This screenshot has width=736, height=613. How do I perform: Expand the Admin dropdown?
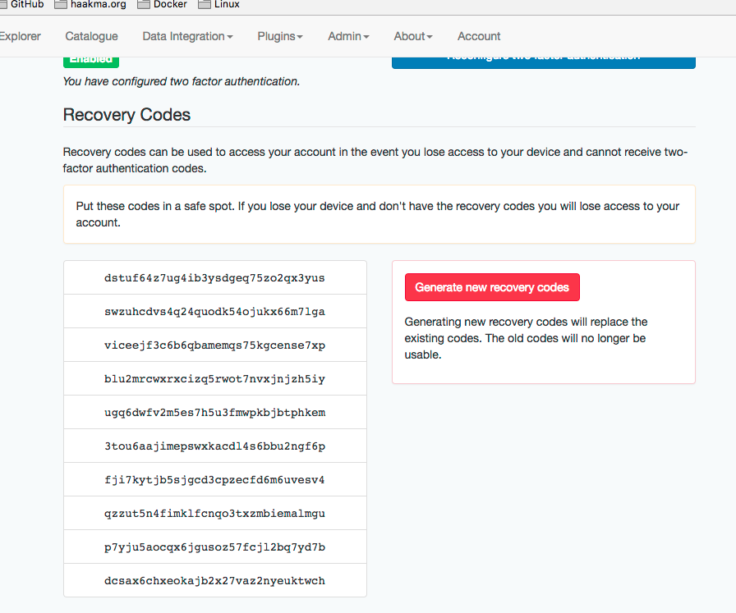[347, 36]
